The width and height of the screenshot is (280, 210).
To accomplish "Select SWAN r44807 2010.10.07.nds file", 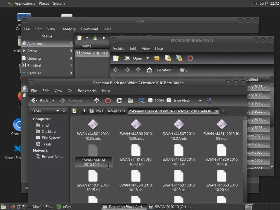I will [x=179, y=130].
